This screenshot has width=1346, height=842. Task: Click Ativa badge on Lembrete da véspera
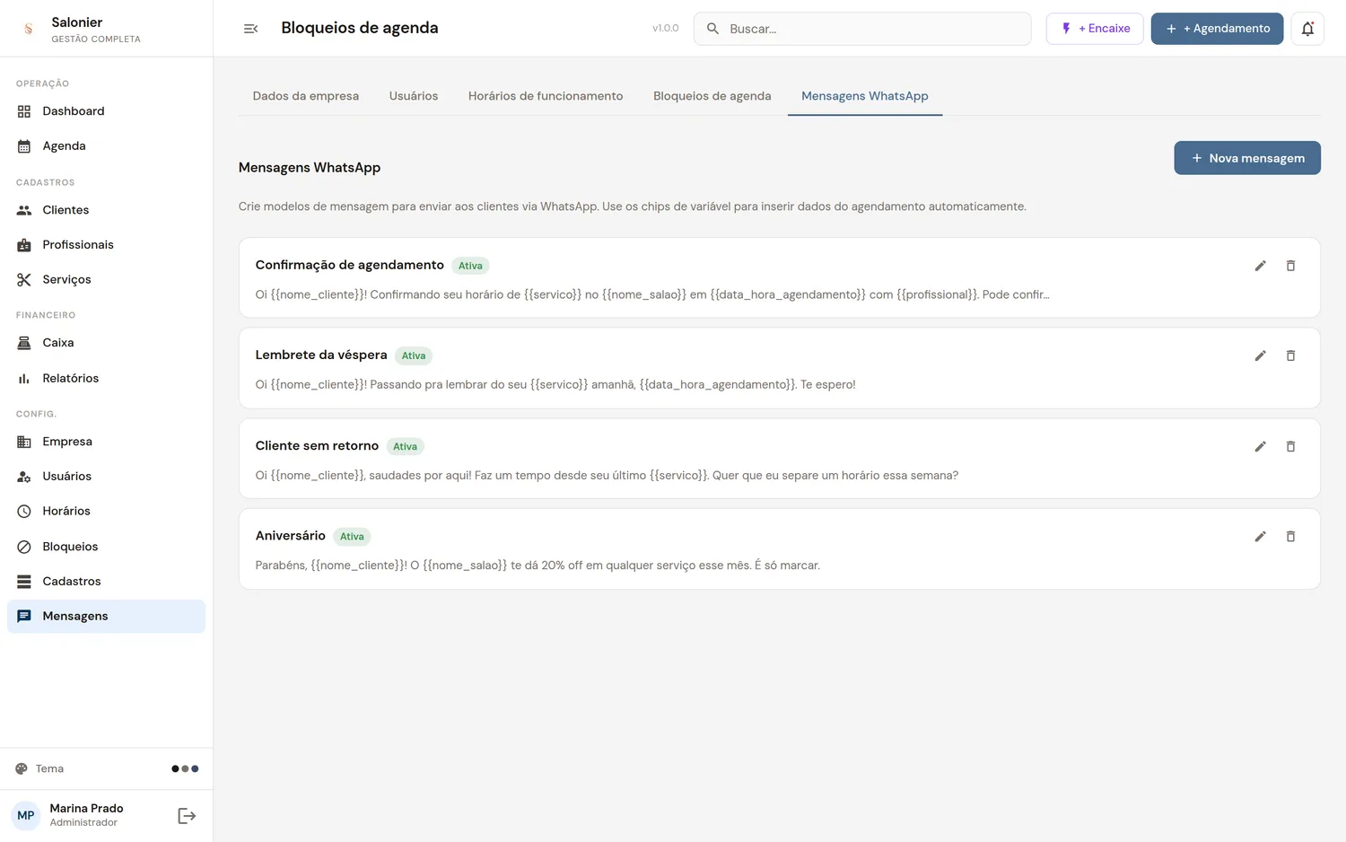[x=414, y=356]
